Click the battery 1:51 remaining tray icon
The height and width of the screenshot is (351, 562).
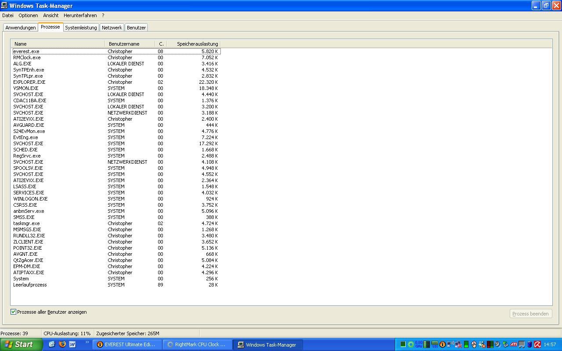pyautogui.click(x=435, y=344)
